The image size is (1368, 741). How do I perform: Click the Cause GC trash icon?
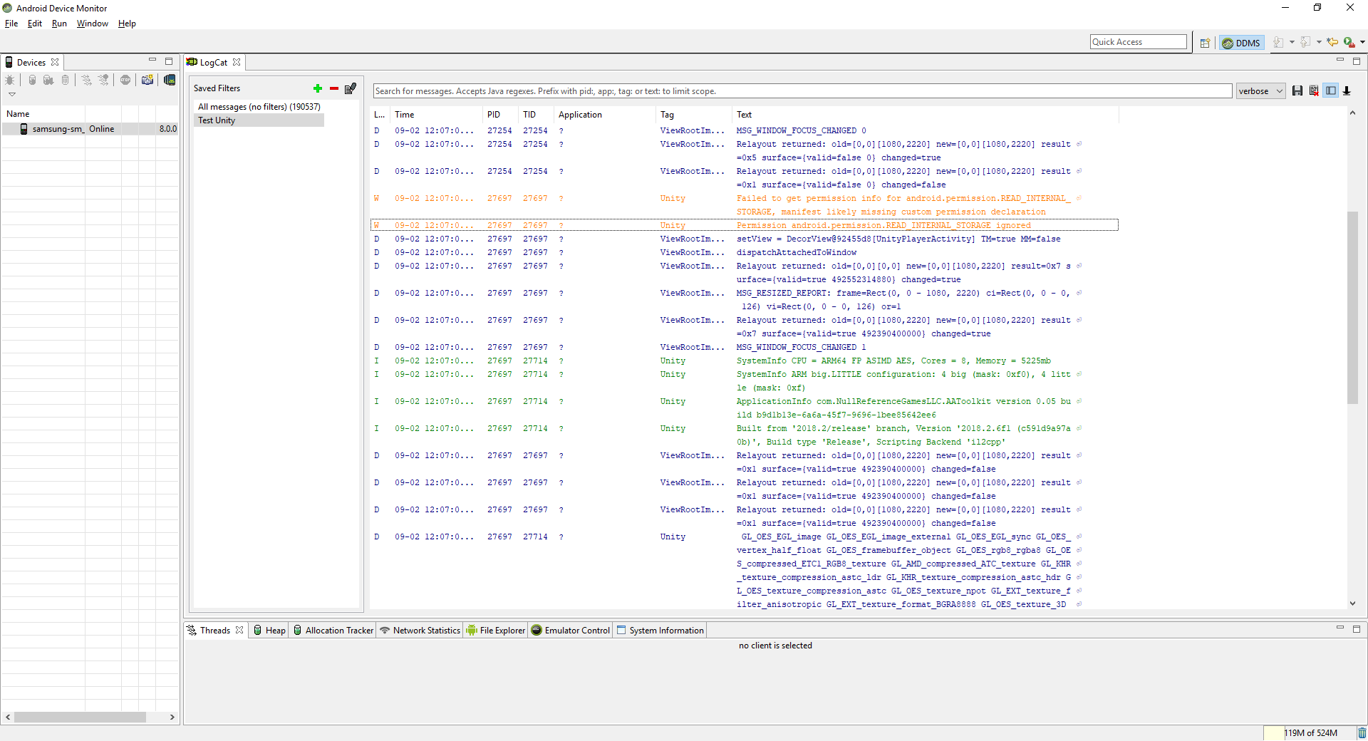coord(65,81)
